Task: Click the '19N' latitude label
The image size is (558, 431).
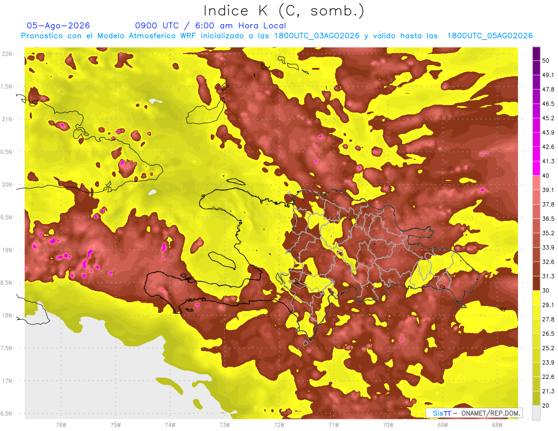Action: 7,250
